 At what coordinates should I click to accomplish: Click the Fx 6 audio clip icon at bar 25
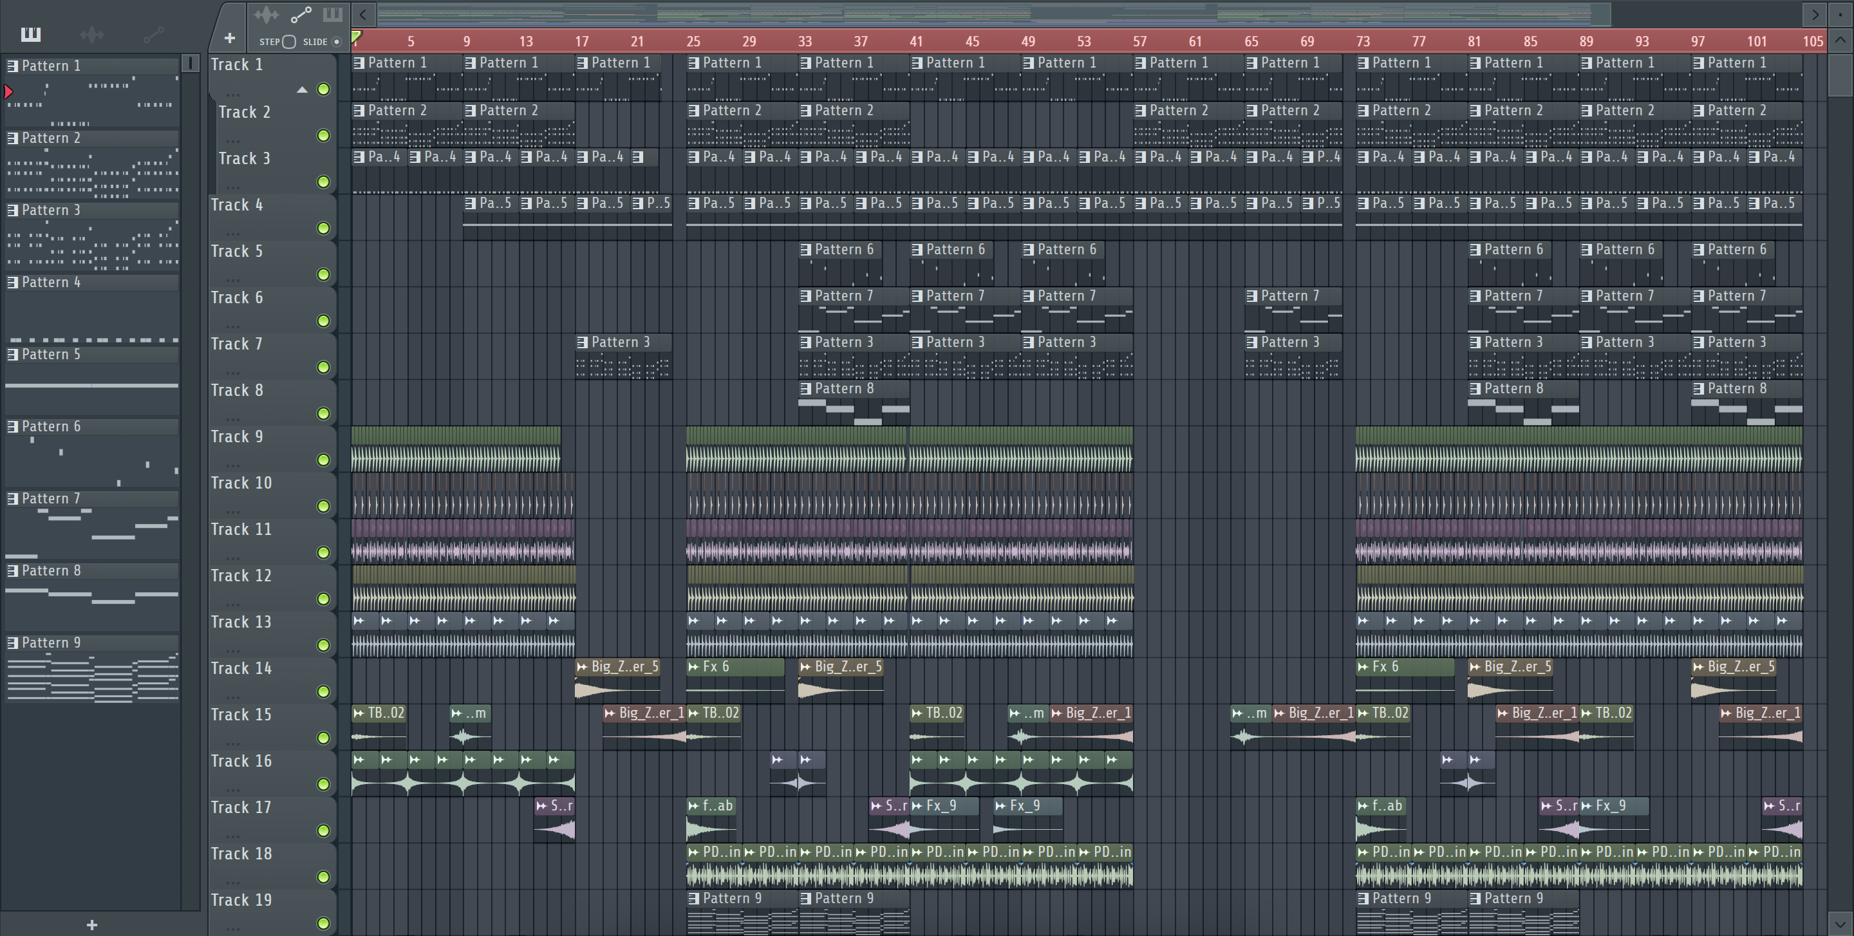coord(694,667)
